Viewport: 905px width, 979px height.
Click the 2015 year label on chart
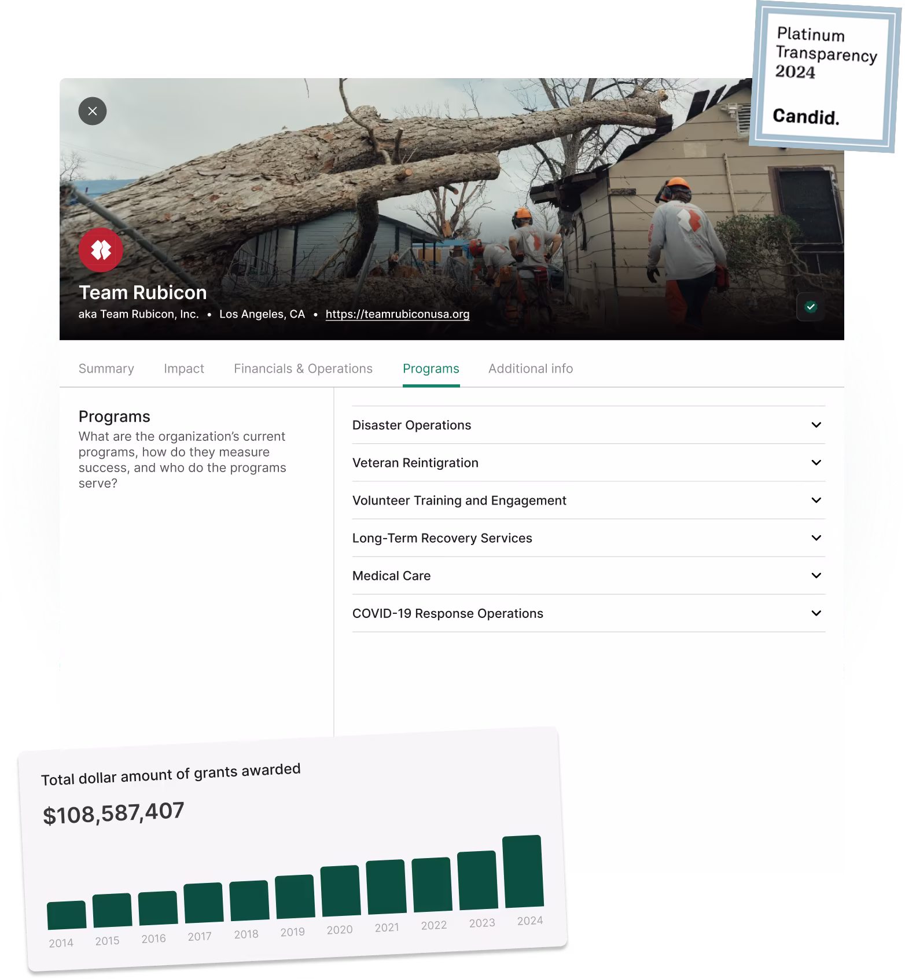click(108, 941)
